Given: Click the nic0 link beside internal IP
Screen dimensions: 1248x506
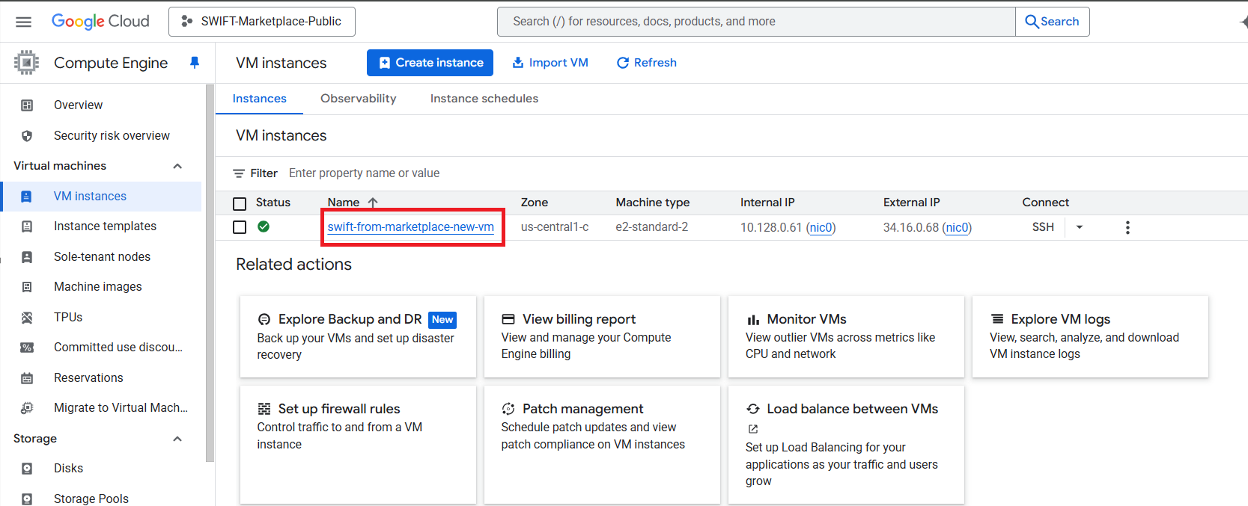Looking at the screenshot, I should pos(821,228).
